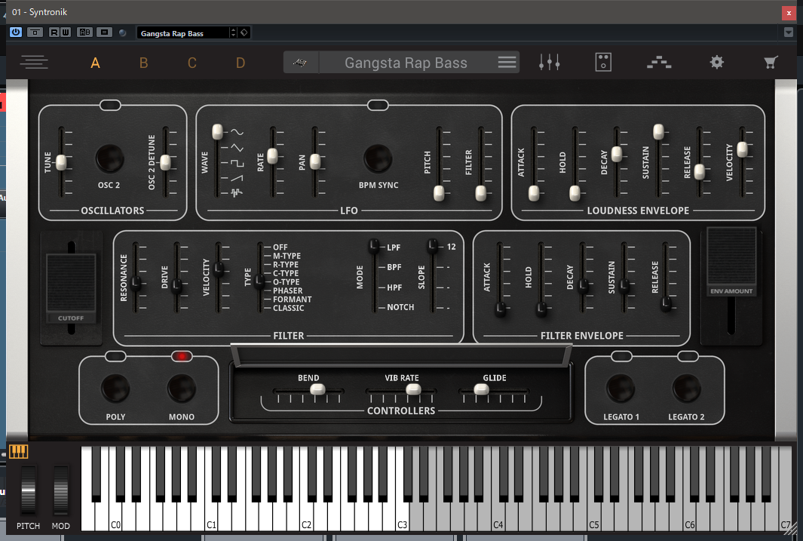
Task: Close the Syntronik plugin window
Action: [x=789, y=13]
